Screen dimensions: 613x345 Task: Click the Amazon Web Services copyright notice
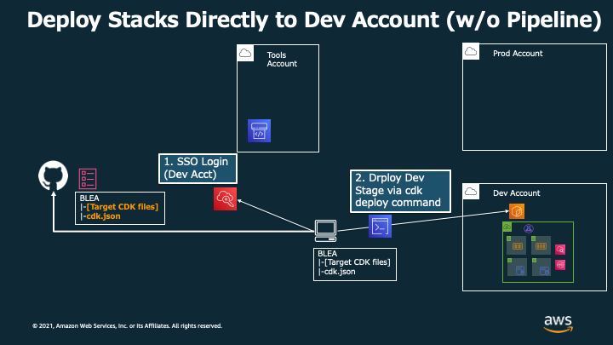(128, 325)
